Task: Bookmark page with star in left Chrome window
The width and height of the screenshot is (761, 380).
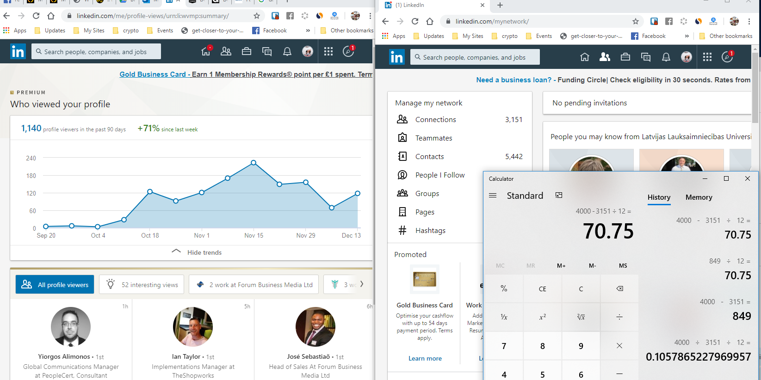Action: pyautogui.click(x=257, y=16)
